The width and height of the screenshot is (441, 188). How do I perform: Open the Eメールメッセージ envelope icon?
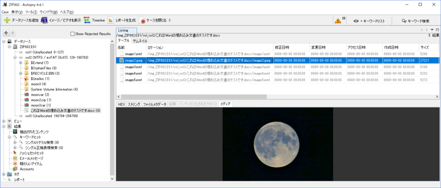click(16, 158)
